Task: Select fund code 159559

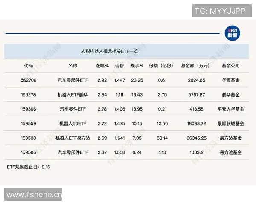Action: 29,123
